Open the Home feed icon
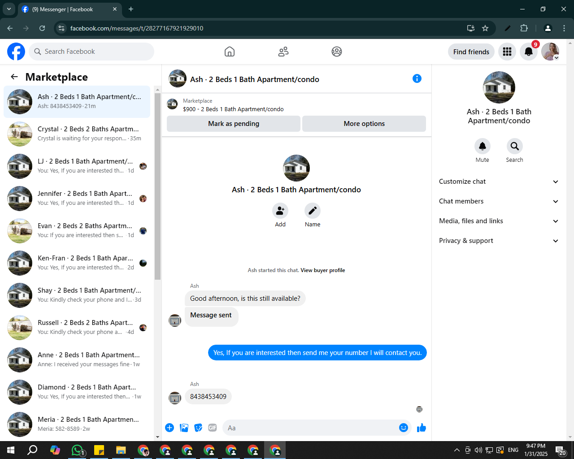574x459 pixels. tap(230, 52)
